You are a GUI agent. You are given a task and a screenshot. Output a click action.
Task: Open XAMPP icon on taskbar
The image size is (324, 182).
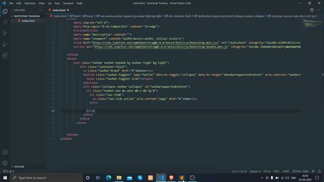coord(150,177)
